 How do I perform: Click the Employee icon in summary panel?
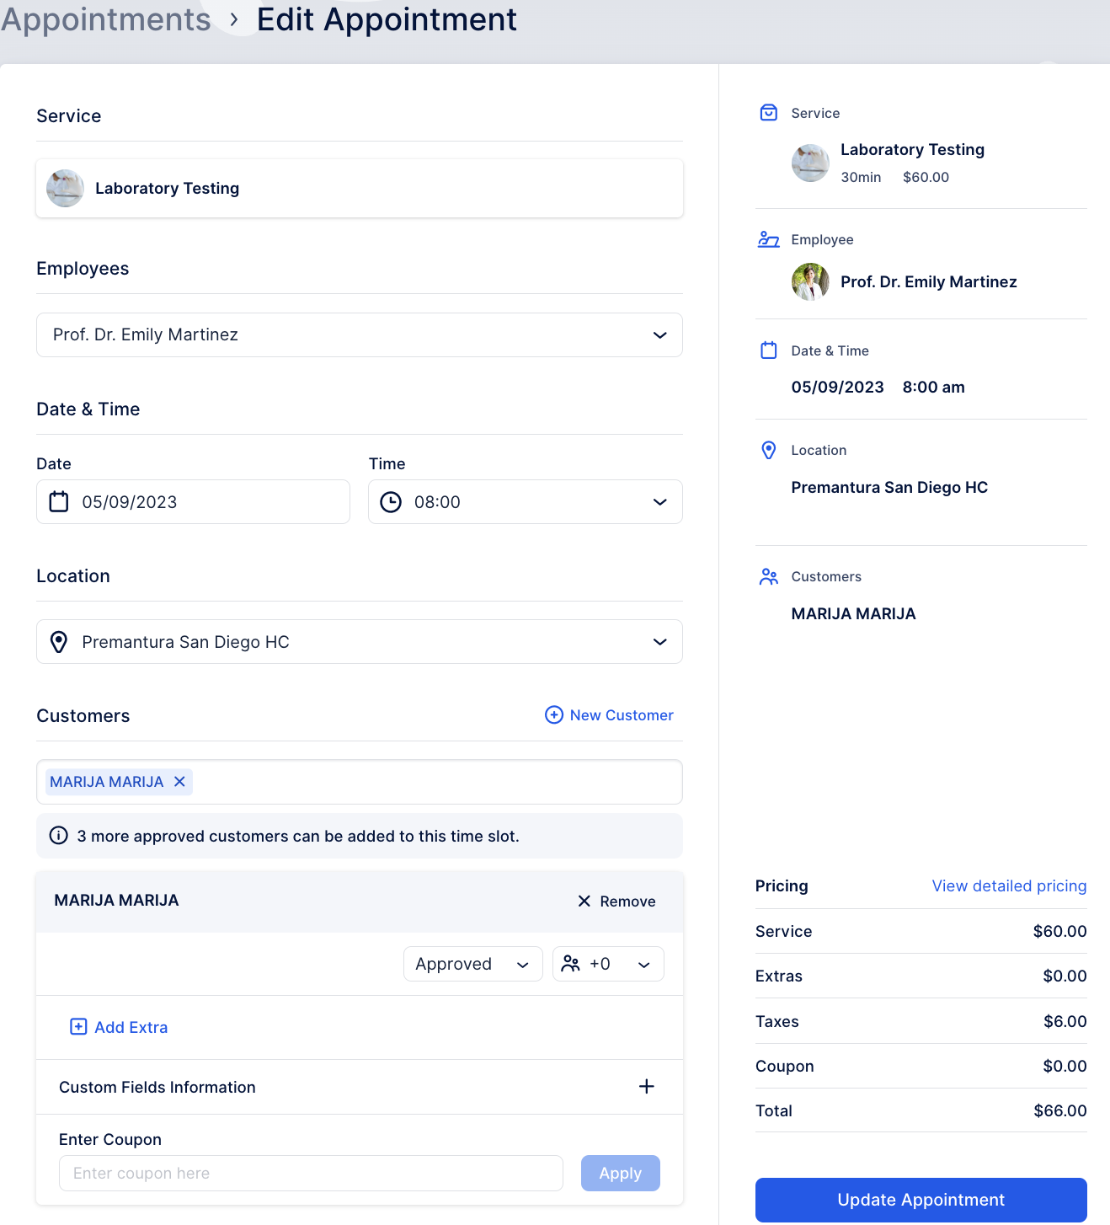click(768, 239)
